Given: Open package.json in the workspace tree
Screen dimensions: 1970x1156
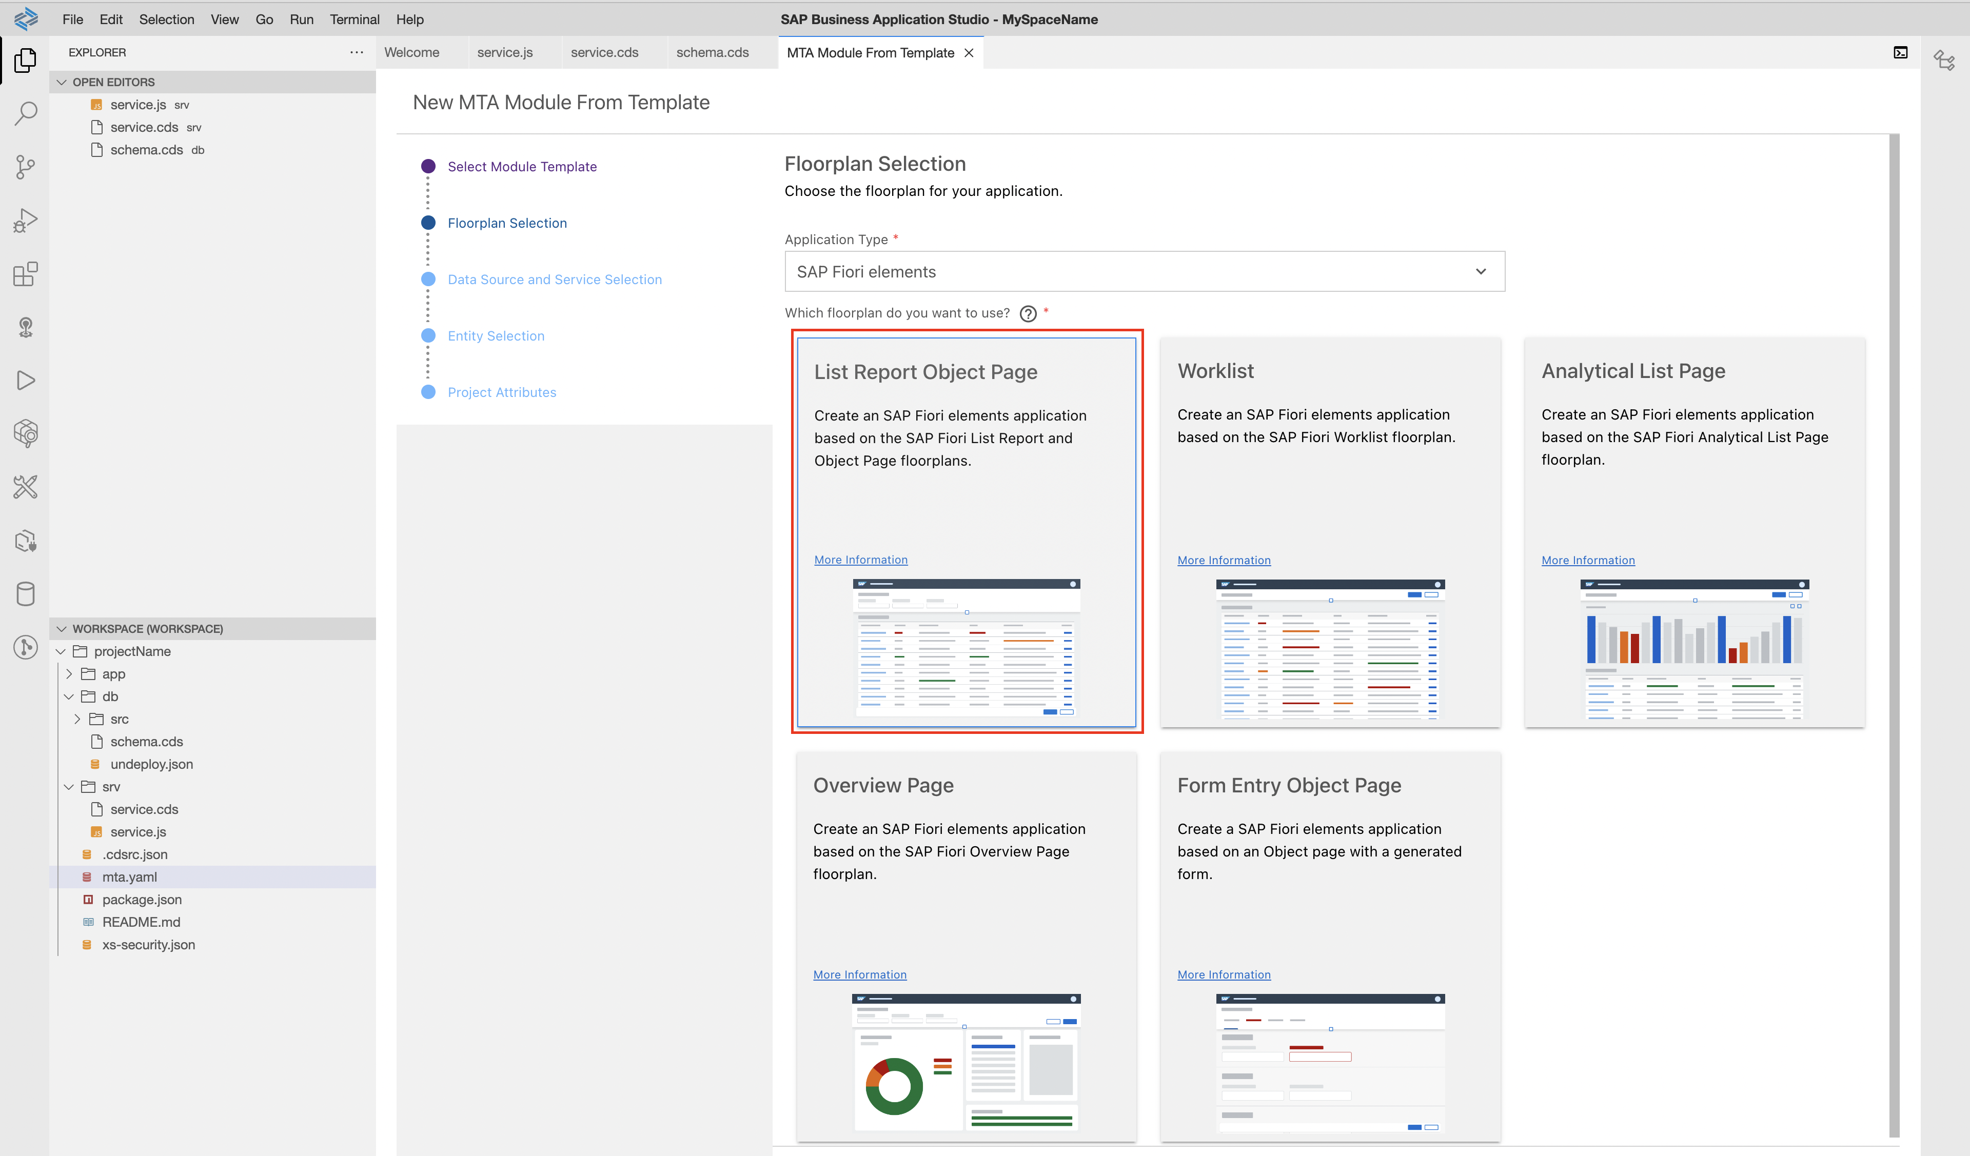Looking at the screenshot, I should 212,900.
